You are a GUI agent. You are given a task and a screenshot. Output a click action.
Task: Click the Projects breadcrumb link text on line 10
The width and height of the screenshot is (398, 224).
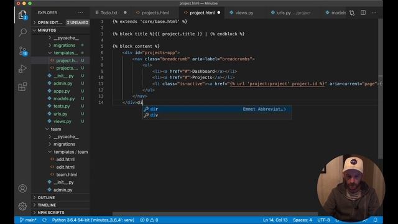click(202, 77)
